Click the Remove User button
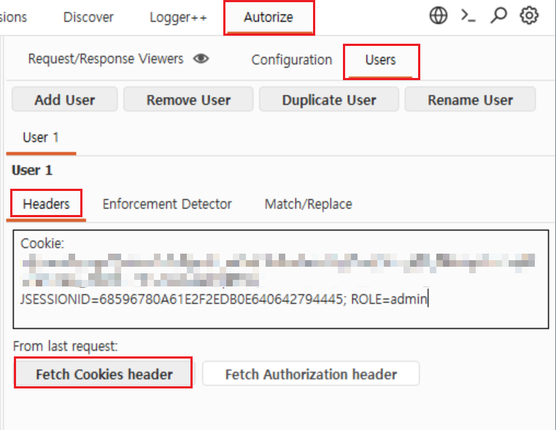 189,100
